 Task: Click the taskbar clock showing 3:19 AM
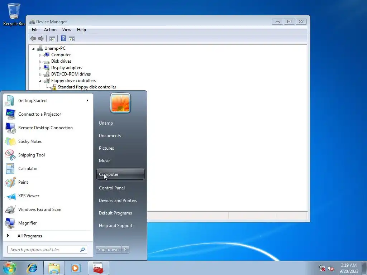pos(349,268)
